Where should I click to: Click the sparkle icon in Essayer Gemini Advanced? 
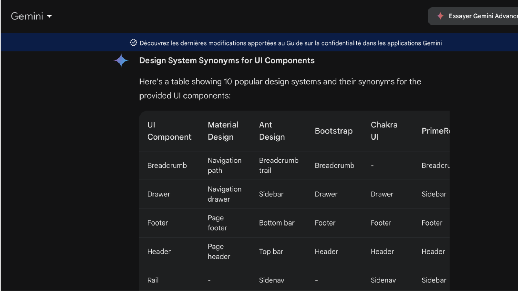coord(440,16)
